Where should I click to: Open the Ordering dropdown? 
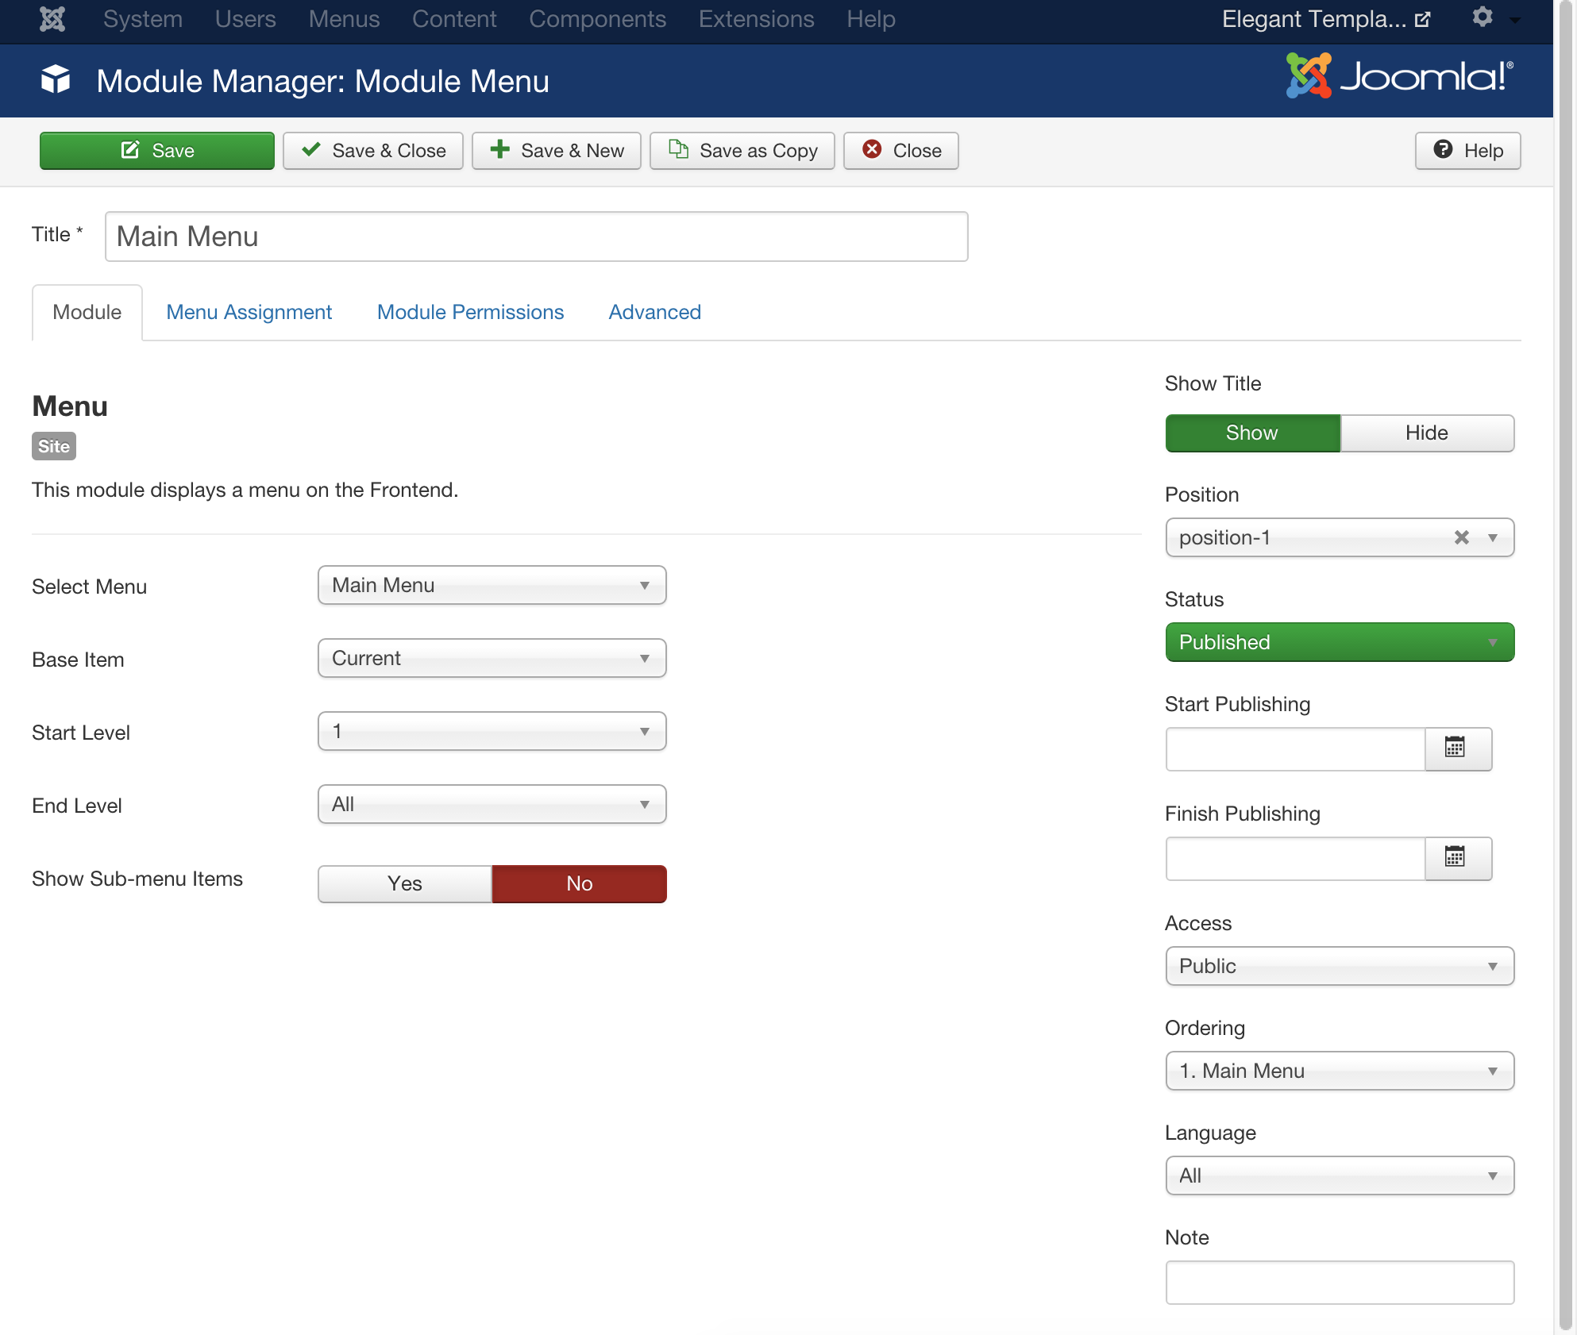click(1340, 1071)
